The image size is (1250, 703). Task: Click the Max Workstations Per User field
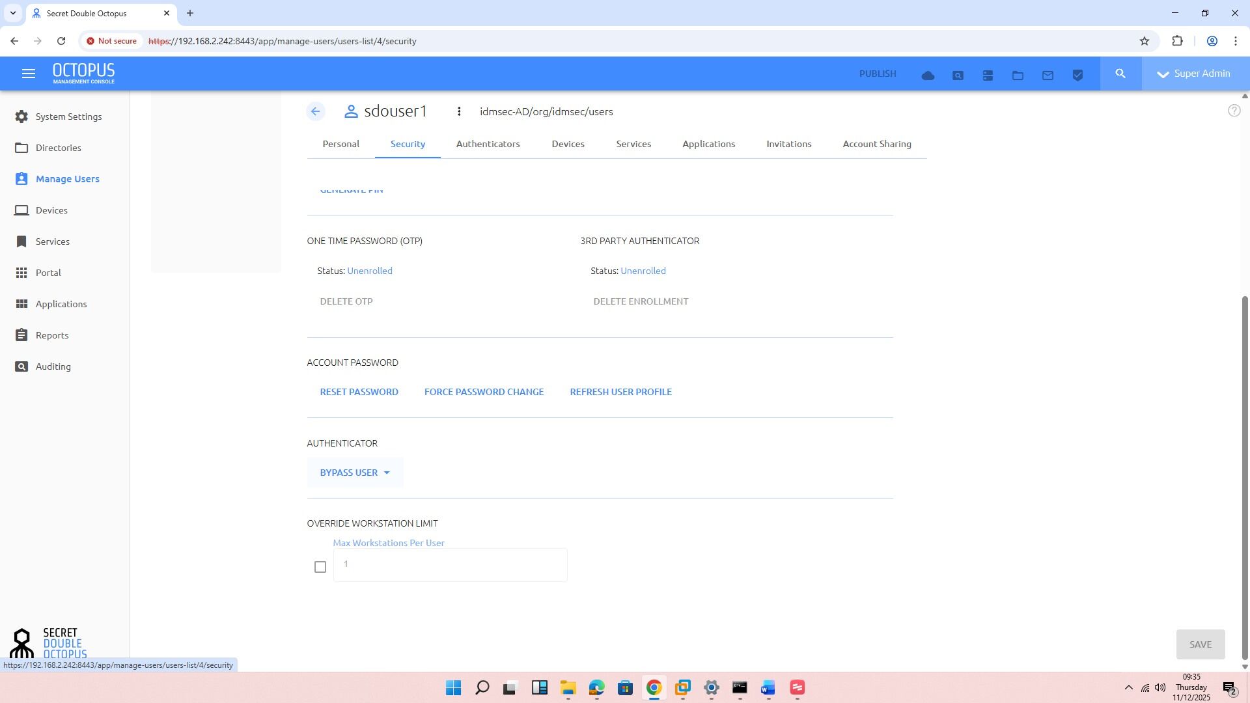449,564
